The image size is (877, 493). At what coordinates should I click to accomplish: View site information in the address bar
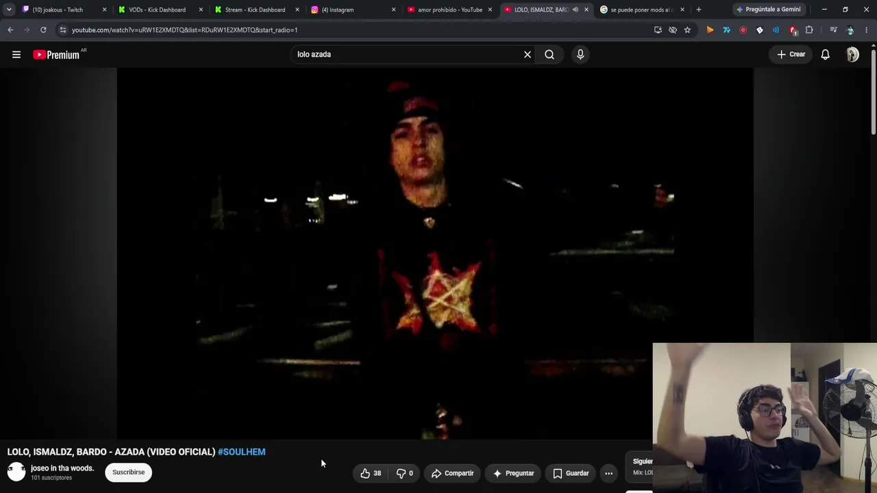[x=62, y=30]
